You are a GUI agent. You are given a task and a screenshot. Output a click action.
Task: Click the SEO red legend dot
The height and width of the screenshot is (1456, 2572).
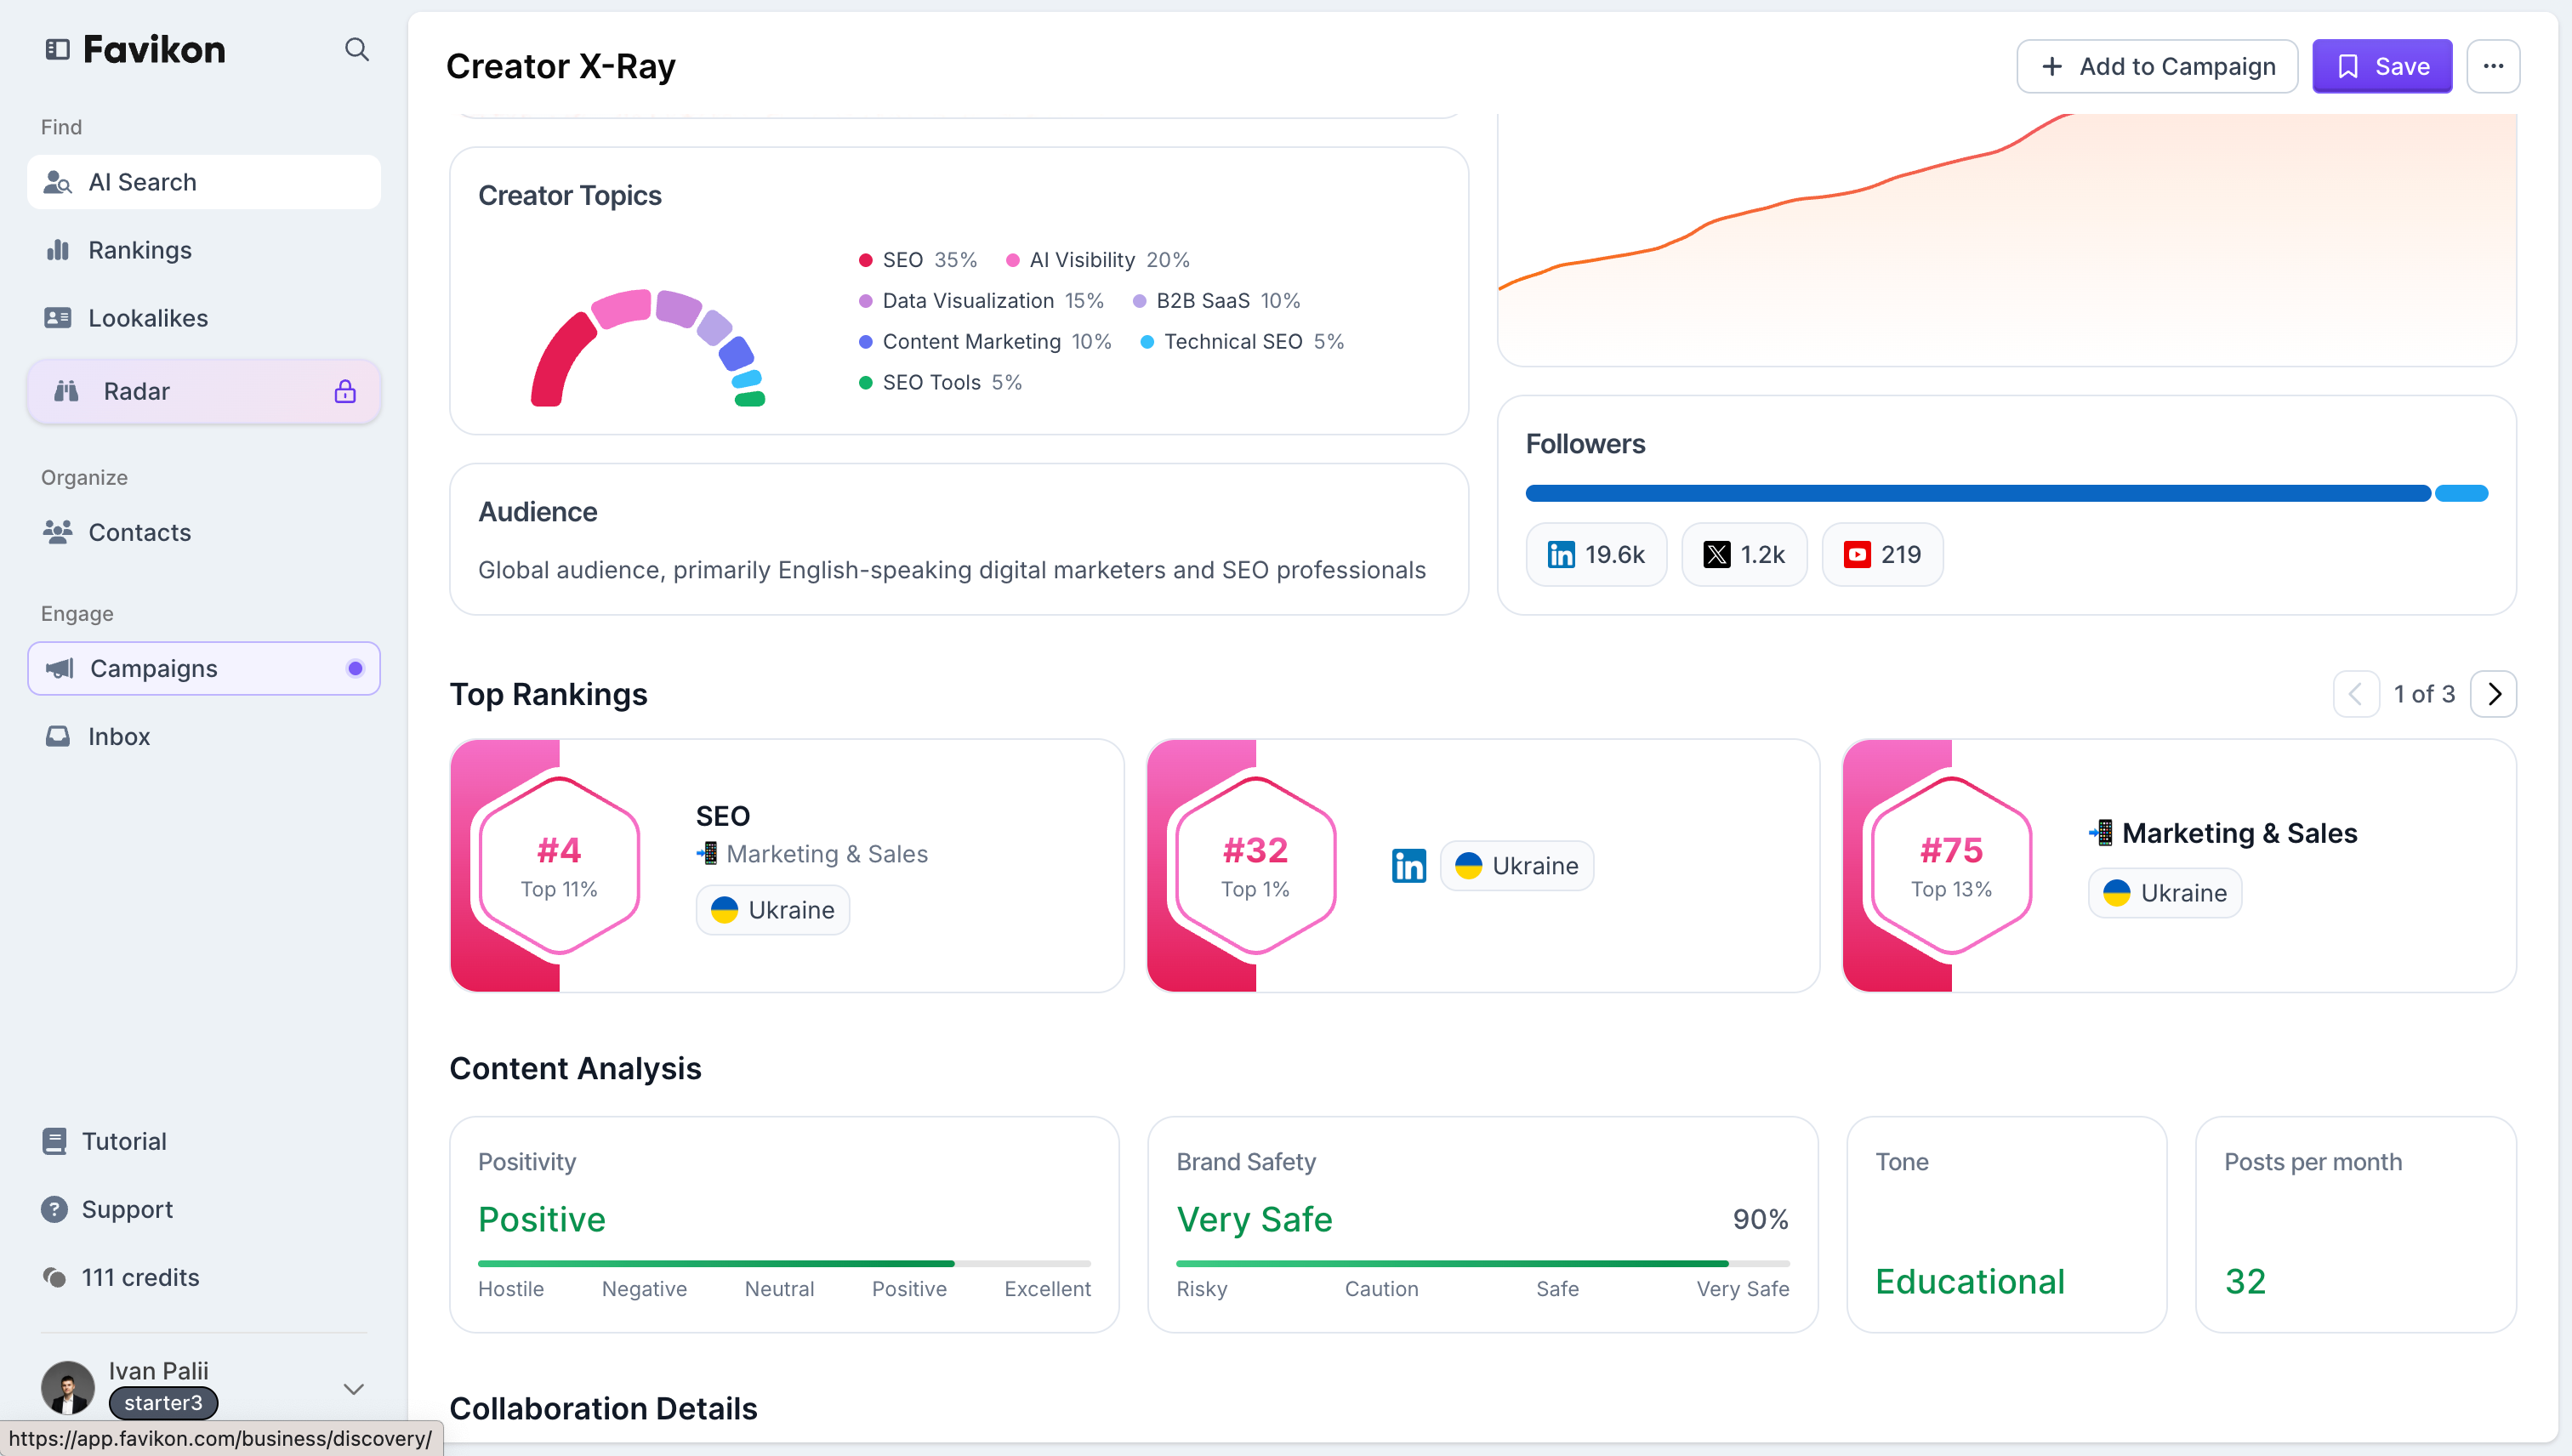[865, 260]
